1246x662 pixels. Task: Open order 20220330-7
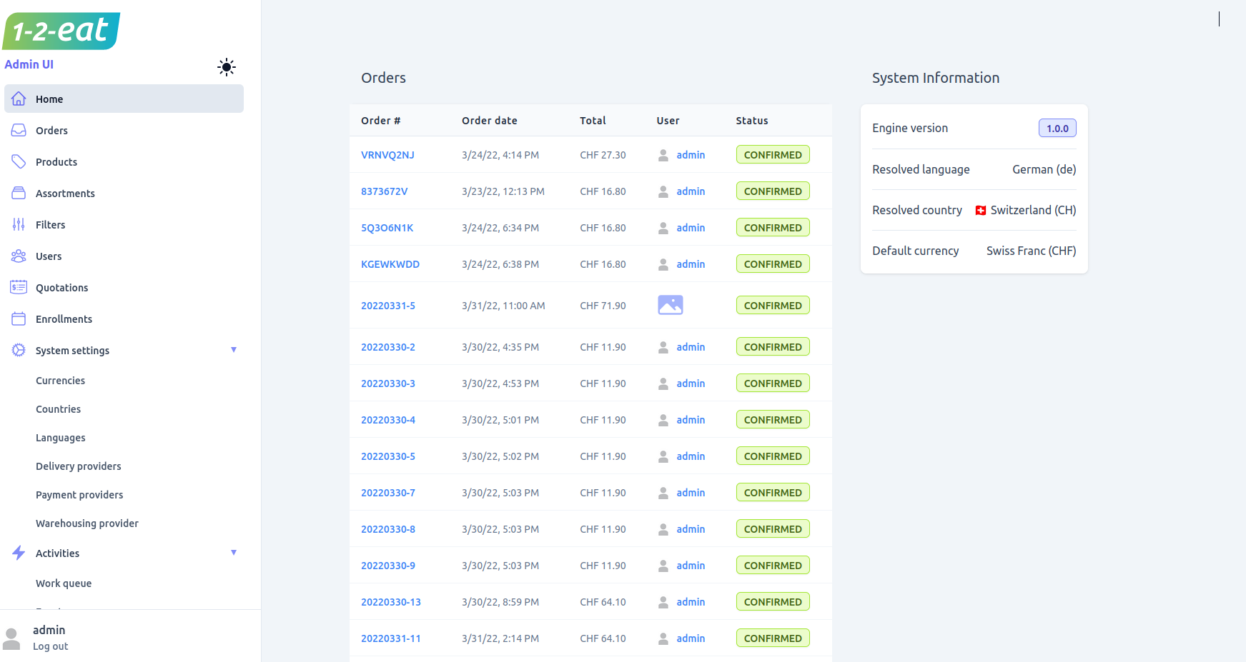(x=387, y=493)
